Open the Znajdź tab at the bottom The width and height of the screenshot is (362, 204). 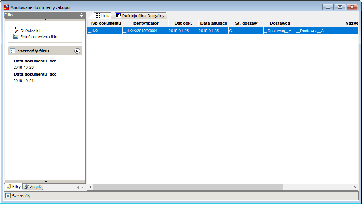[x=33, y=187]
